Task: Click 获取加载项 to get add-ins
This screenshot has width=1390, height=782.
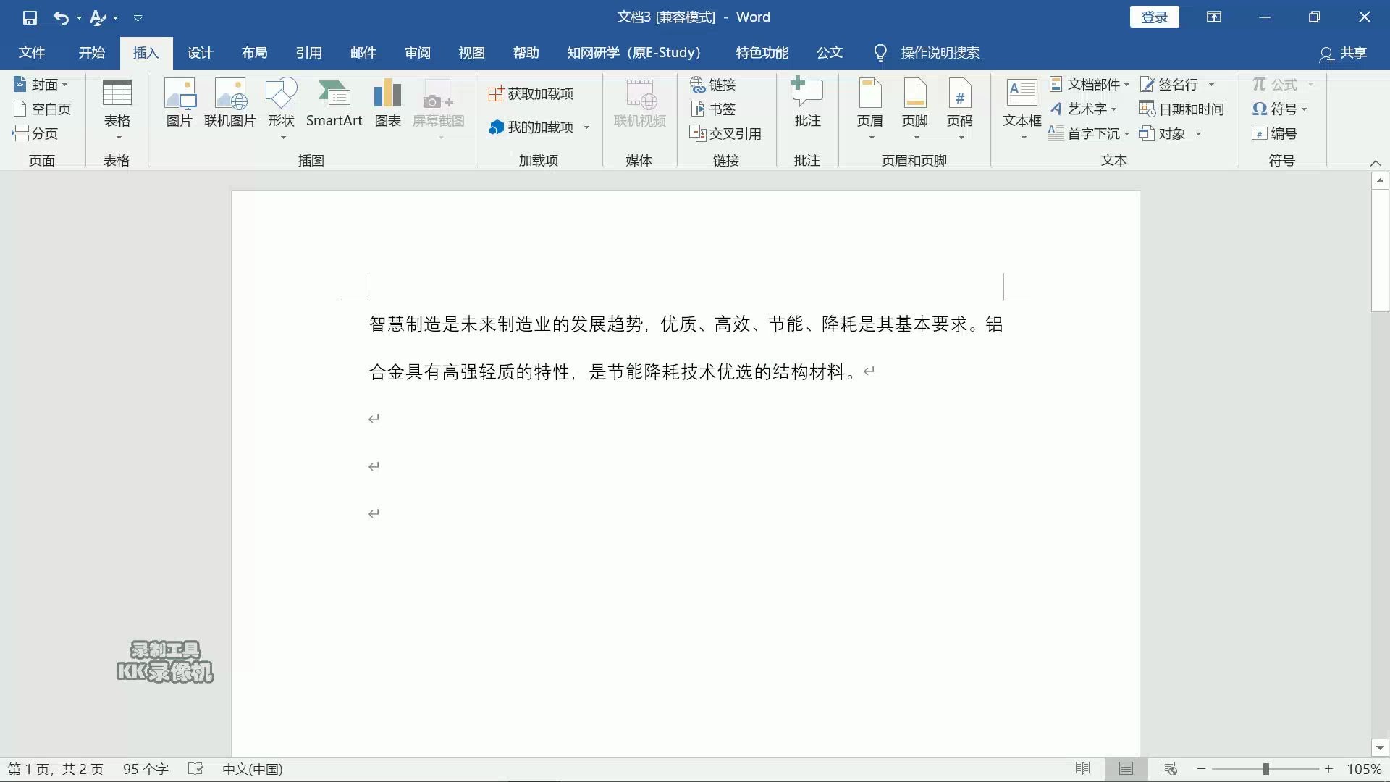Action: coord(531,94)
